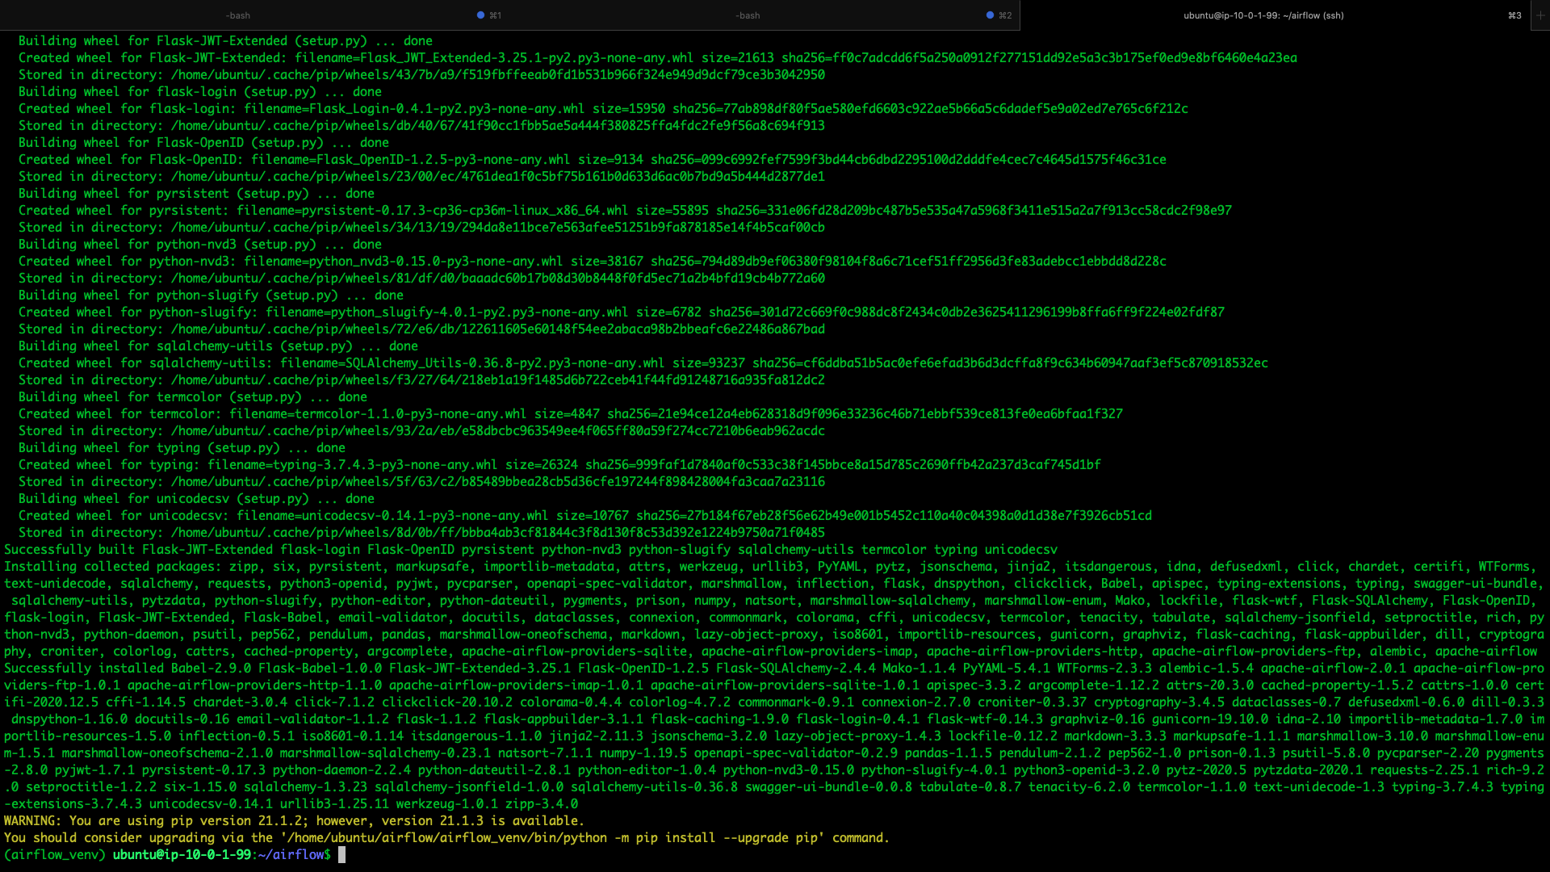
Task: Click the wheels/72/e6/db 'Stored in directory' line
Action: 421,329
